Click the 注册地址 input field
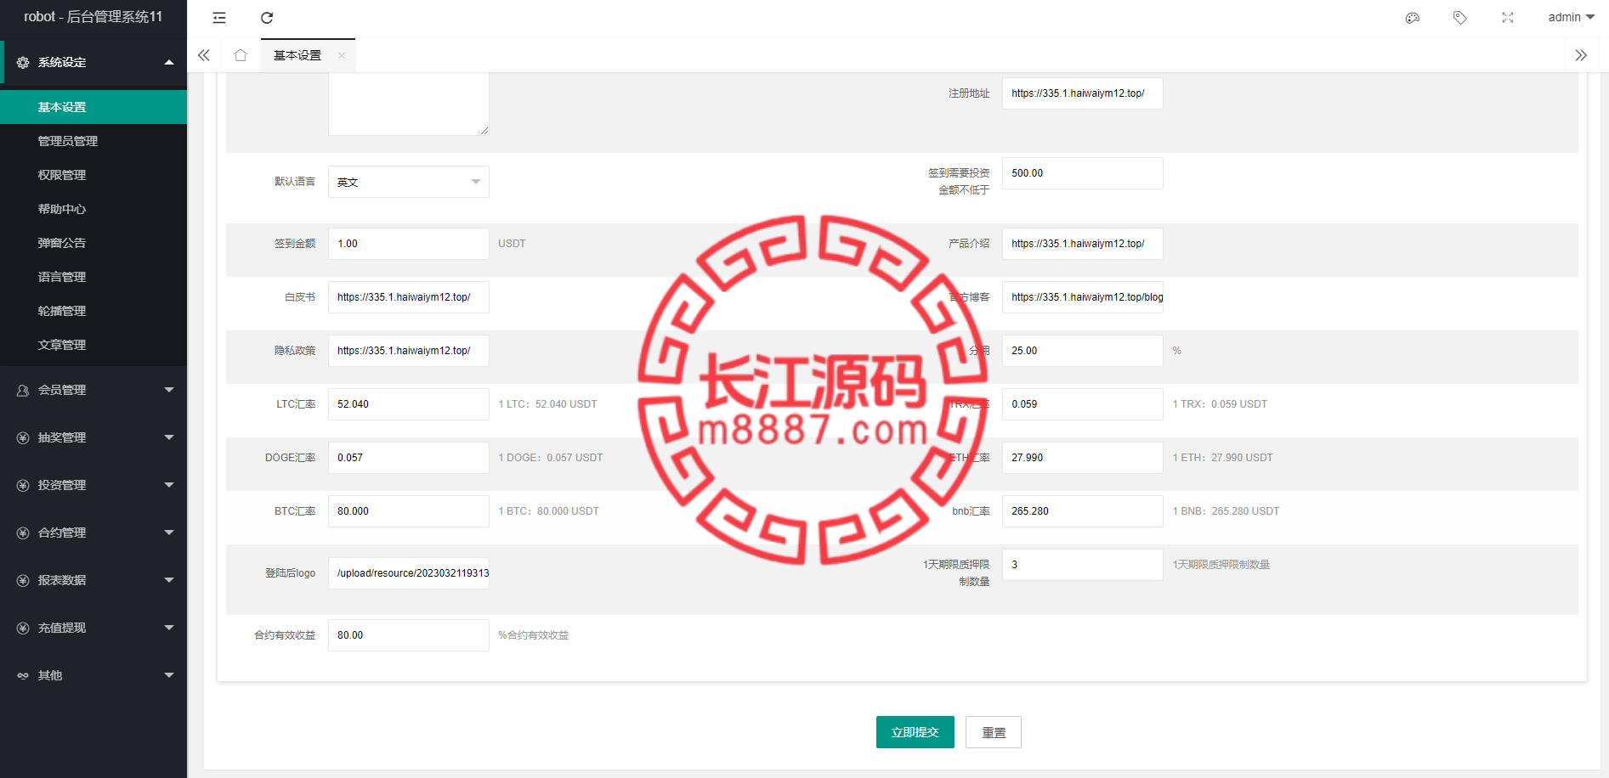Image resolution: width=1609 pixels, height=778 pixels. (1083, 93)
